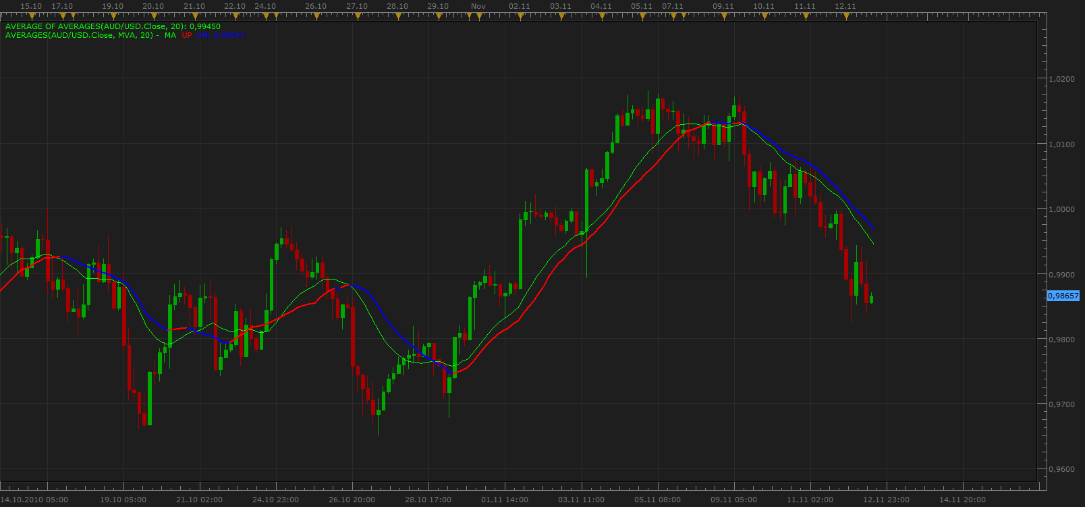Click the 21.10 02:00 time axis label
Image resolution: width=1085 pixels, height=507 pixels.
click(x=199, y=500)
